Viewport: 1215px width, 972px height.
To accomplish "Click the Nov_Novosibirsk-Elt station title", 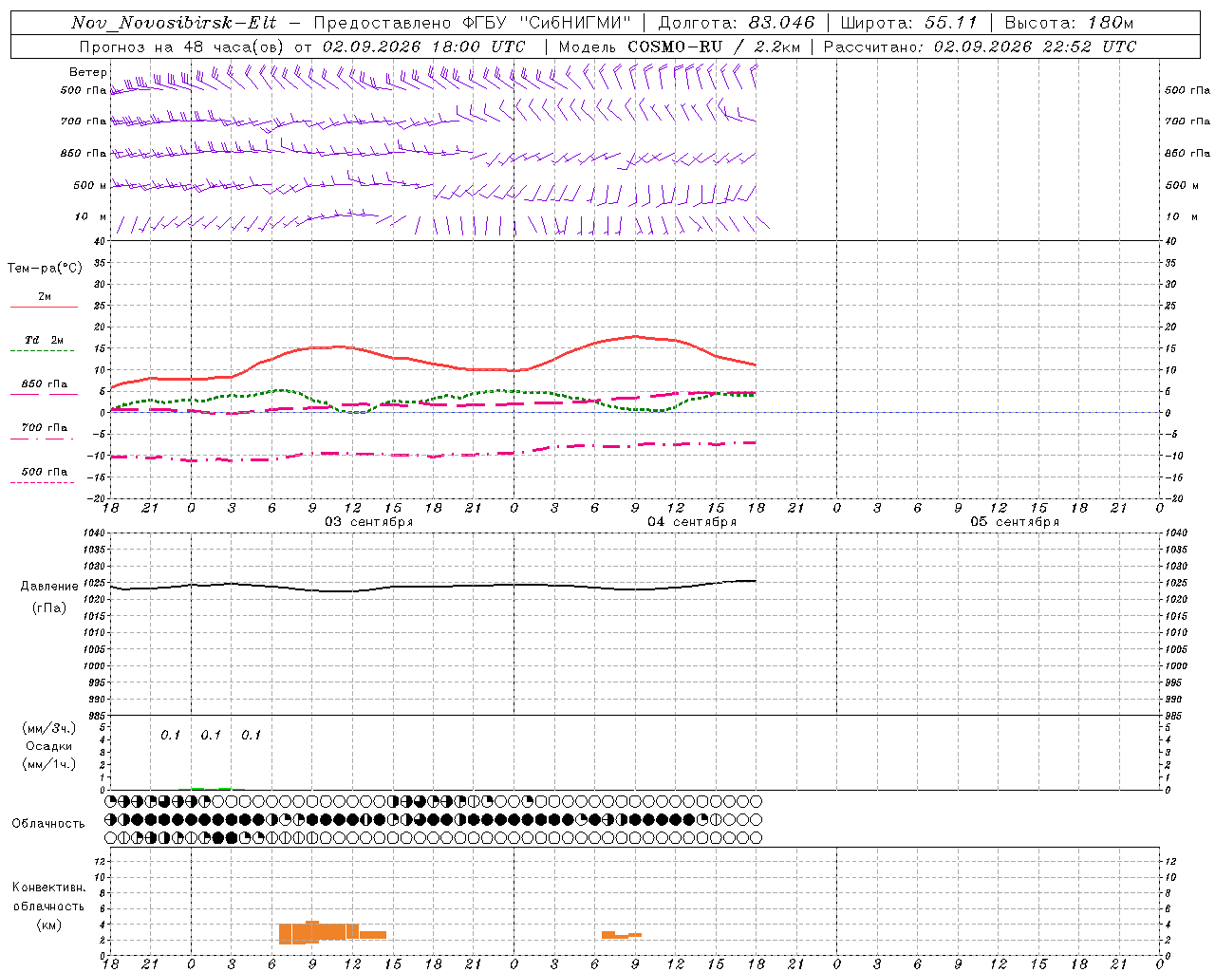I will (x=174, y=23).
